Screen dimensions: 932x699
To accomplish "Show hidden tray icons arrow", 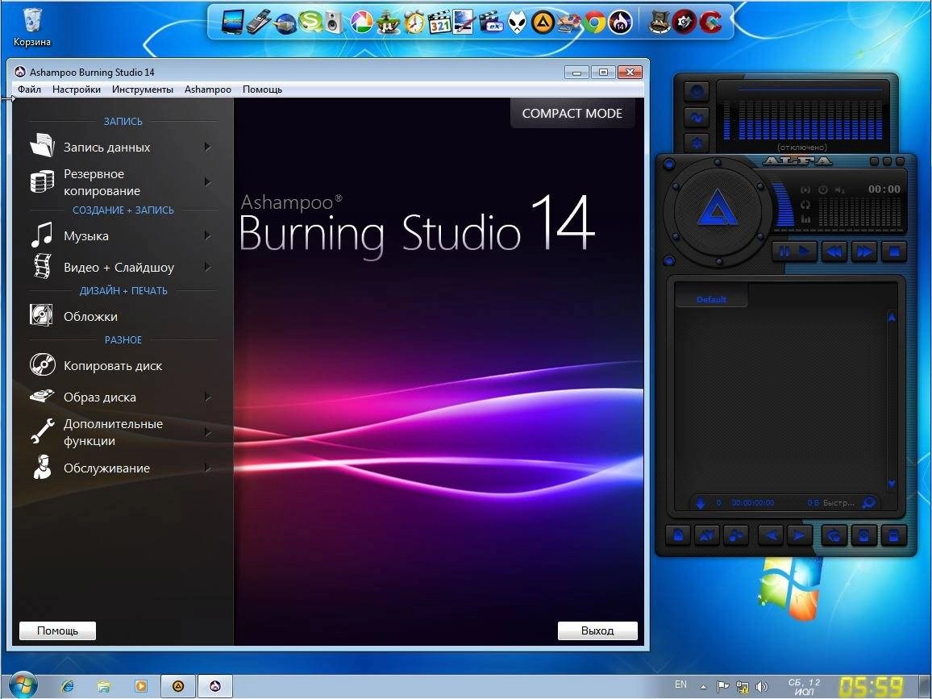I will pos(703,687).
